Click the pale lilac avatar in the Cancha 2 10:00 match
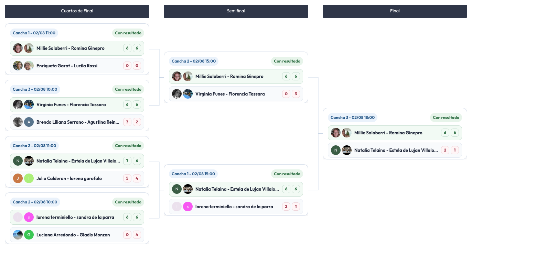Image resolution: width=547 pixels, height=256 pixels. [18, 217]
